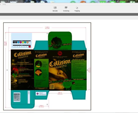
Task: Open the Screening tool
Action: pos(66,9)
